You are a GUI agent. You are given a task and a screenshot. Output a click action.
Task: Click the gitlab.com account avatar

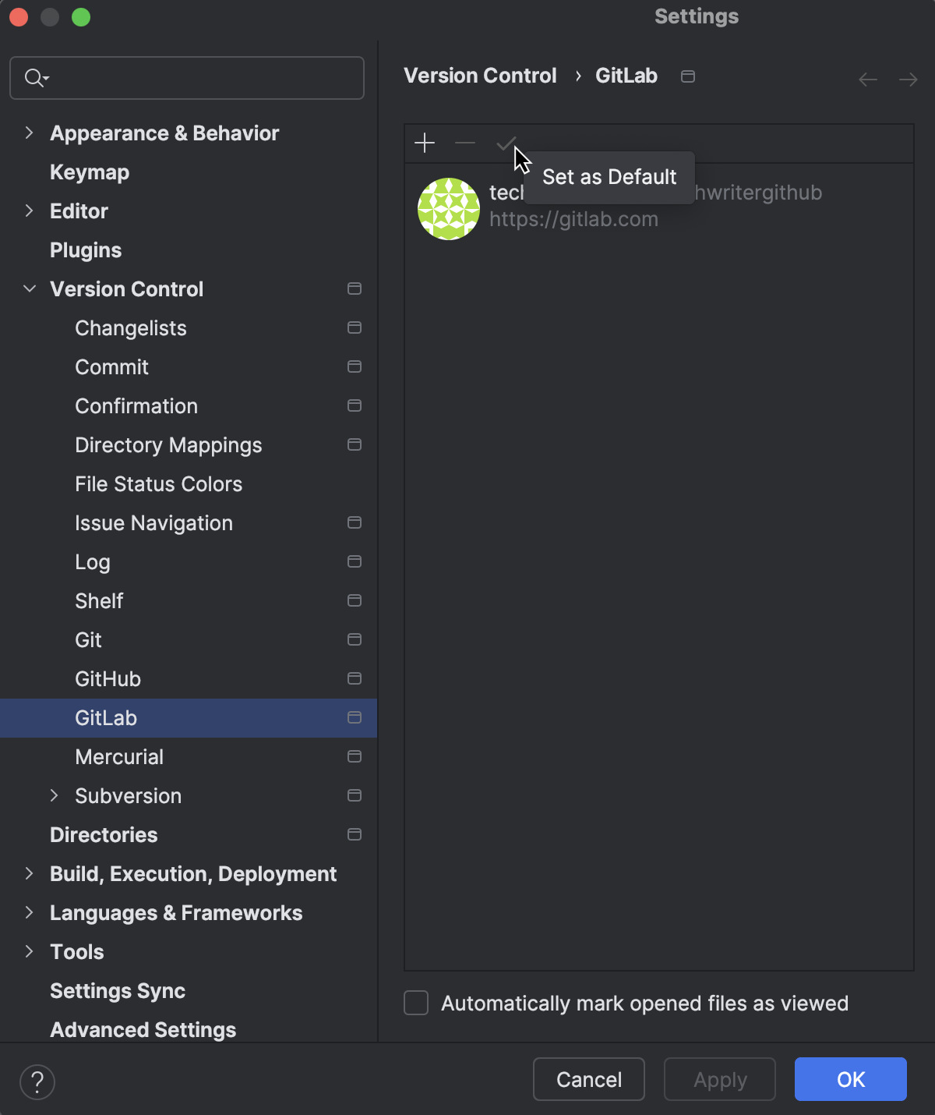(448, 208)
